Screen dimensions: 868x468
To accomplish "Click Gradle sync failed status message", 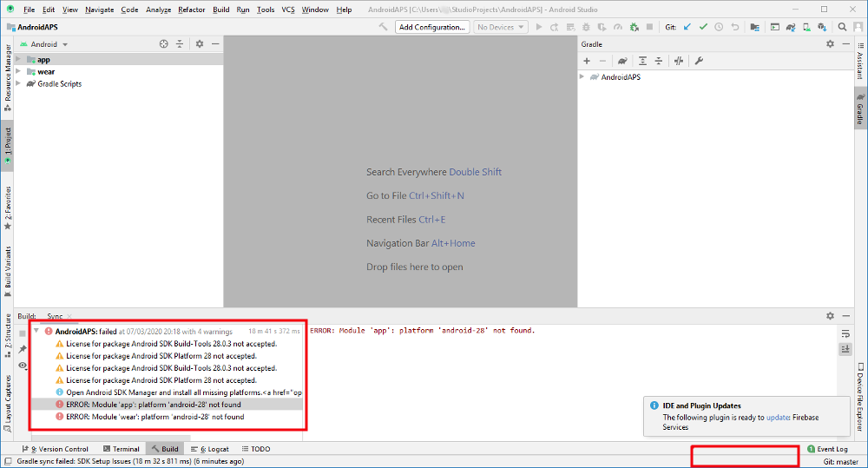I will [x=130, y=461].
